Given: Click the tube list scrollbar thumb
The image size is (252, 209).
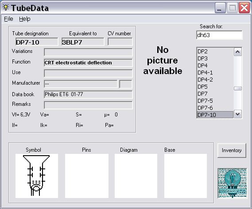Looking at the screenshot, I should click(238, 88).
